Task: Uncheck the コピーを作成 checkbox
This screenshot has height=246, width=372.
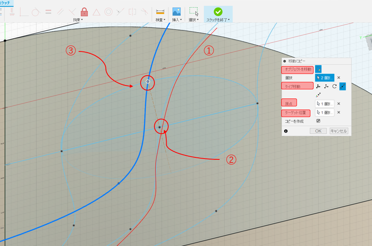Action: pyautogui.click(x=318, y=121)
